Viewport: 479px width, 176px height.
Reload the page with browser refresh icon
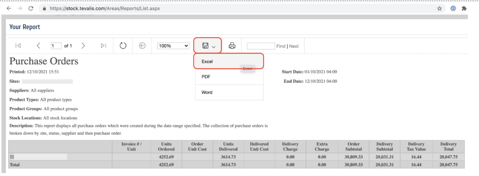click(31, 8)
